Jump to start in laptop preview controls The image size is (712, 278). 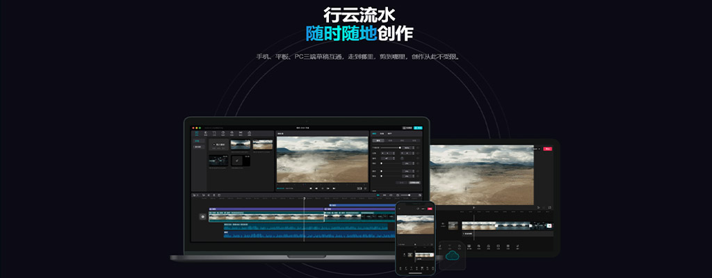click(311, 188)
